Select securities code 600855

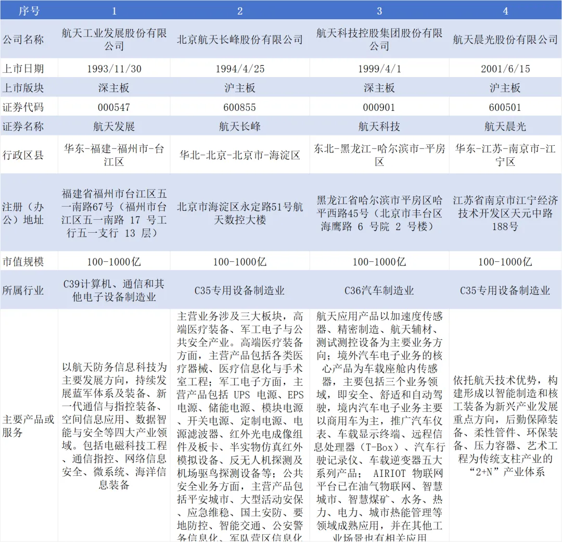click(x=240, y=107)
